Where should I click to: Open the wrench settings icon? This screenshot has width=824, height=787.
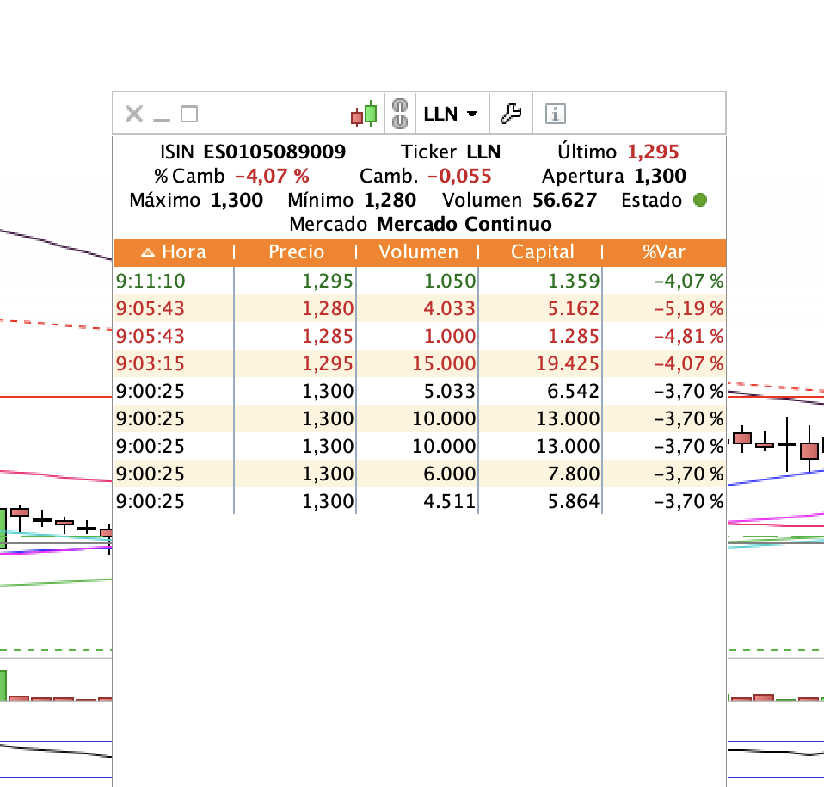pos(511,114)
